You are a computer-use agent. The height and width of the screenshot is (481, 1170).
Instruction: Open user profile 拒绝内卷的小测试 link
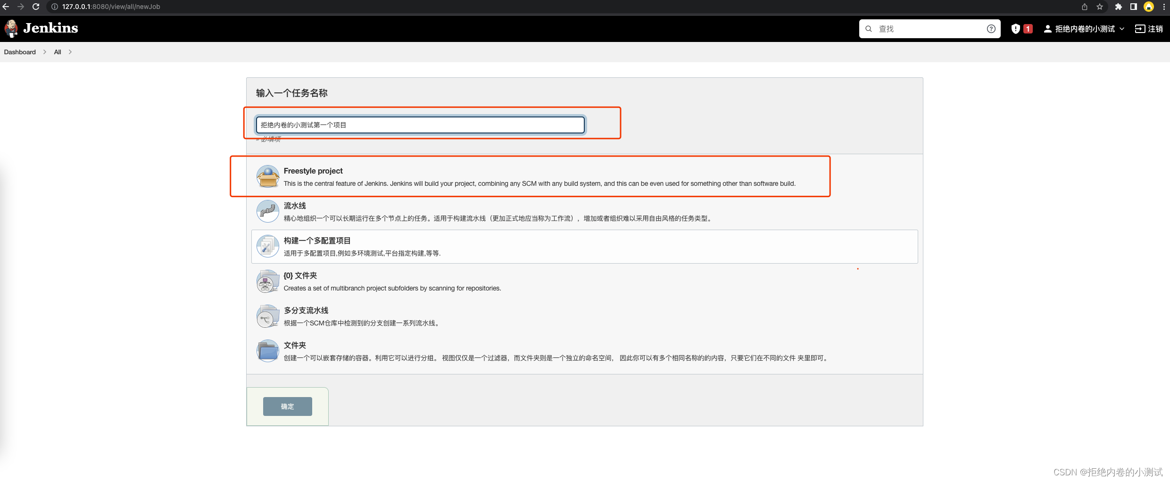[x=1085, y=29]
